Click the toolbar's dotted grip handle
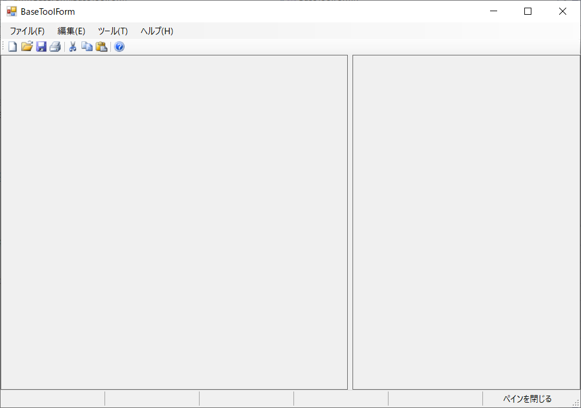 pos(3,47)
